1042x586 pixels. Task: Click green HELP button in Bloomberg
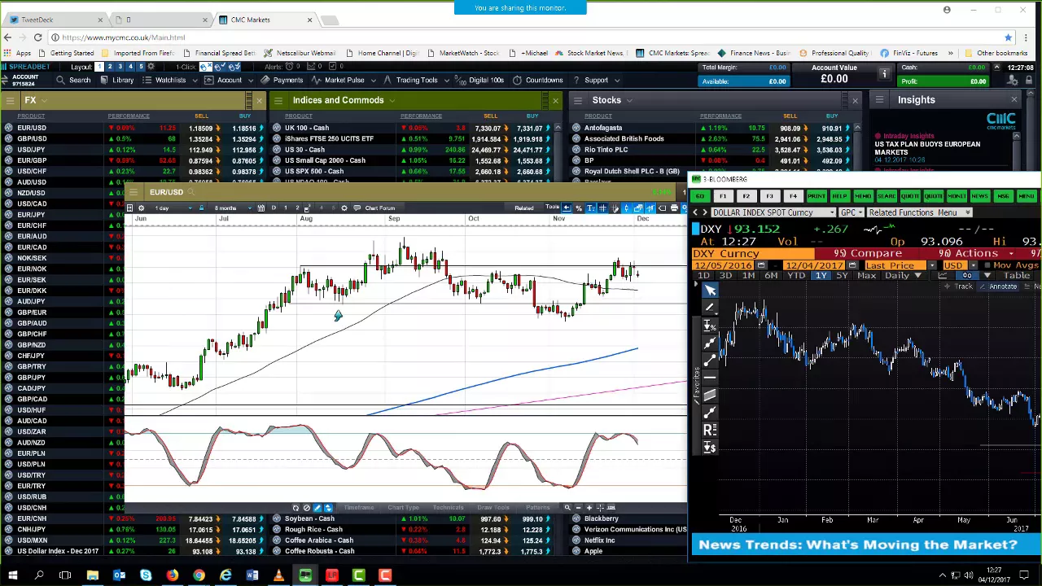pos(840,196)
